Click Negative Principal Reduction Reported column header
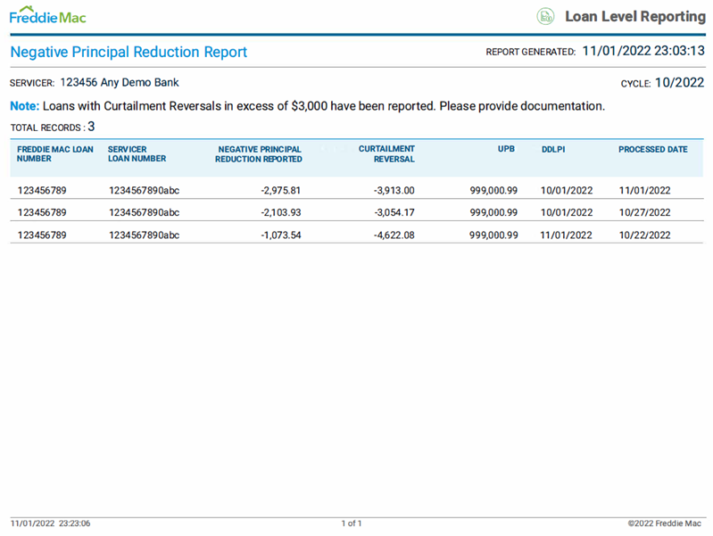This screenshot has width=713, height=536. pos(259,154)
